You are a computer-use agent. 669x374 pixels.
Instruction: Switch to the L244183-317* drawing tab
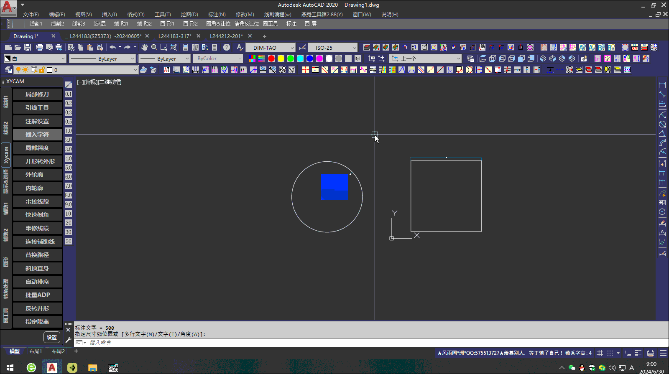pos(175,36)
